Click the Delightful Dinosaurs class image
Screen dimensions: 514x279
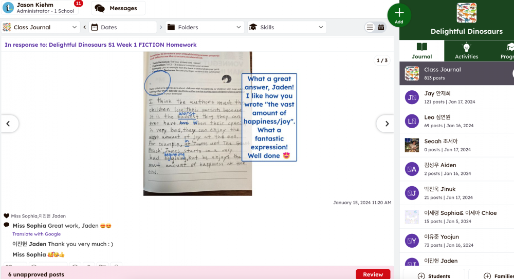(467, 13)
